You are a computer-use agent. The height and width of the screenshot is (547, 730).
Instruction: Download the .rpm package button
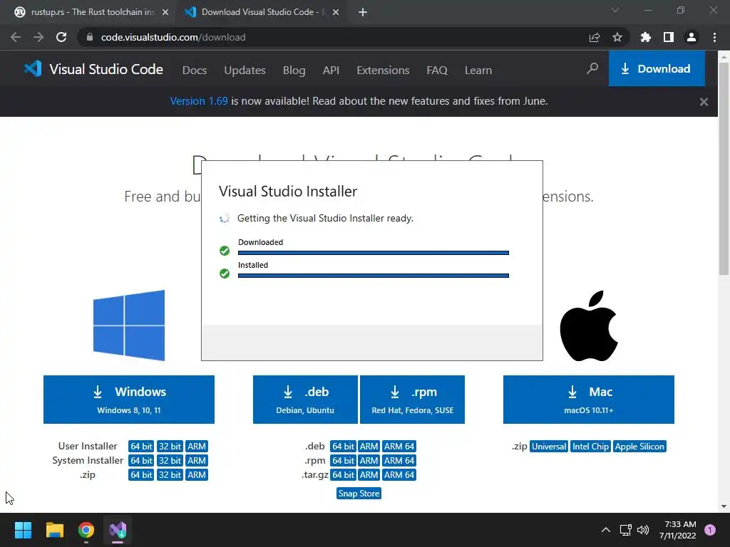[413, 400]
